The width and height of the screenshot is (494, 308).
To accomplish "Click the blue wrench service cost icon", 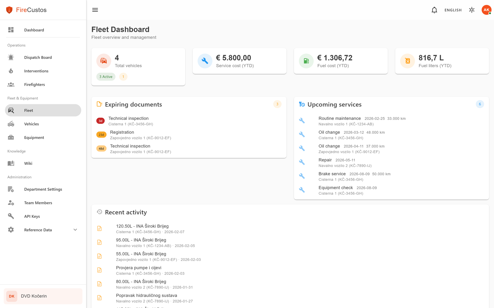I will 205,61.
